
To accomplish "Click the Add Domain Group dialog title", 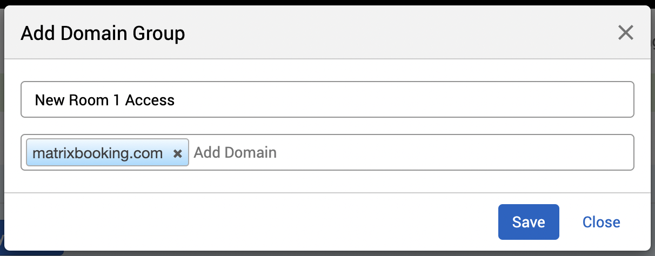I will [x=103, y=33].
